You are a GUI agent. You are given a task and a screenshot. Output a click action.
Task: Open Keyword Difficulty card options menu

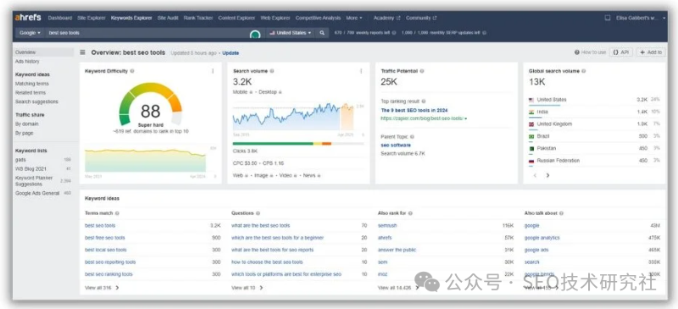[213, 71]
